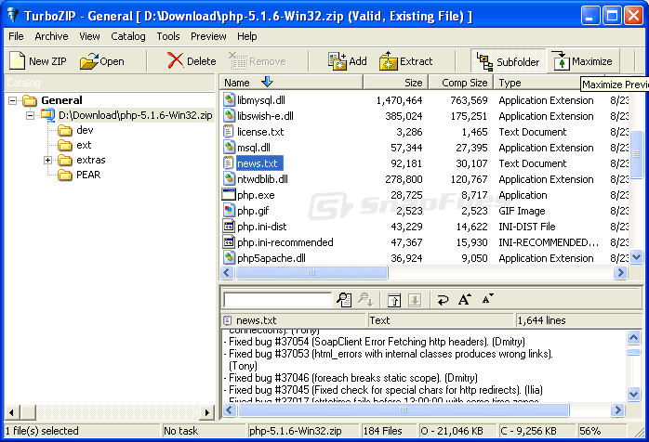Click the php.ini-dist file icon
The width and height of the screenshot is (649, 442).
point(229,227)
